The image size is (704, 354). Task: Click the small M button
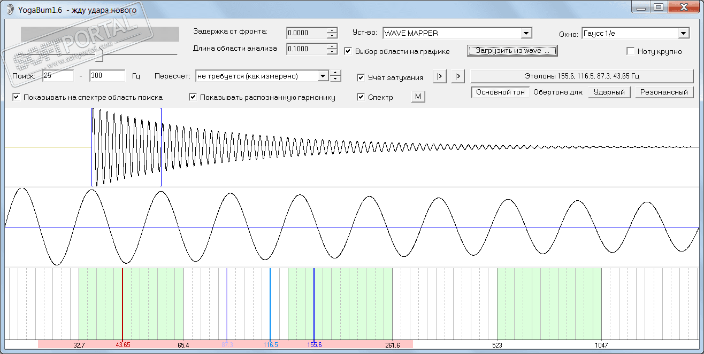point(418,97)
